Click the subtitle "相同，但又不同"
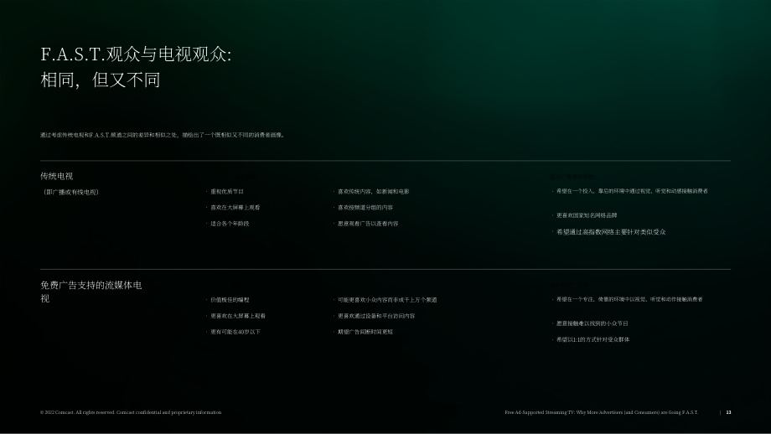 pos(101,80)
